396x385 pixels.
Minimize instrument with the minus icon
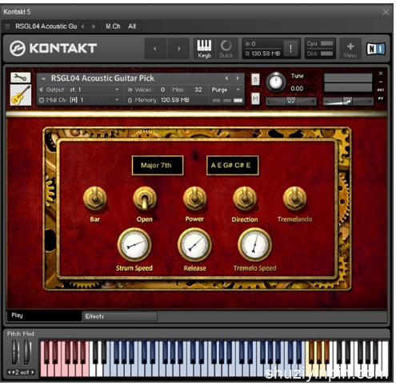tap(381, 82)
